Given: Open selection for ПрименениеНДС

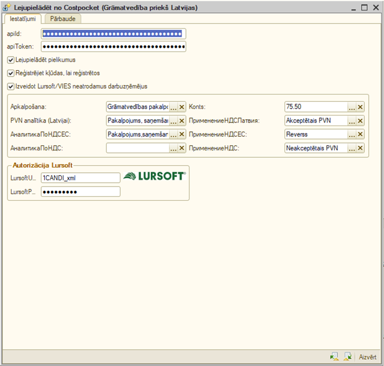Looking at the screenshot, I should (x=352, y=149).
